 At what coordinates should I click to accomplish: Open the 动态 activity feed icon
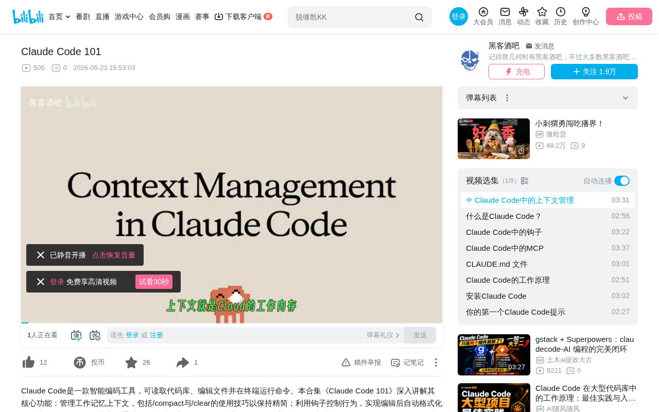[x=524, y=16]
